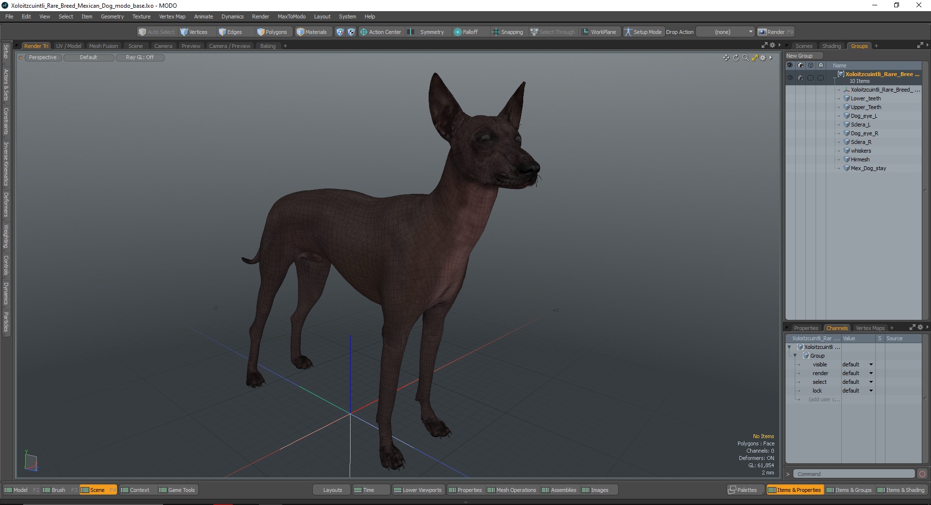Click render camera column header
Image resolution: width=931 pixels, height=505 pixels.
[x=801, y=65]
